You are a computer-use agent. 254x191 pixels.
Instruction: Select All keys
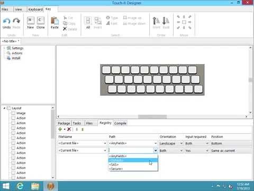[x=88, y=23]
